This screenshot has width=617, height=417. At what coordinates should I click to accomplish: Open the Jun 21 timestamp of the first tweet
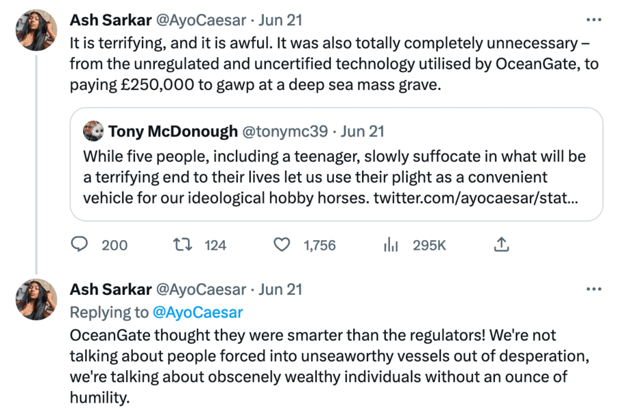pyautogui.click(x=280, y=21)
